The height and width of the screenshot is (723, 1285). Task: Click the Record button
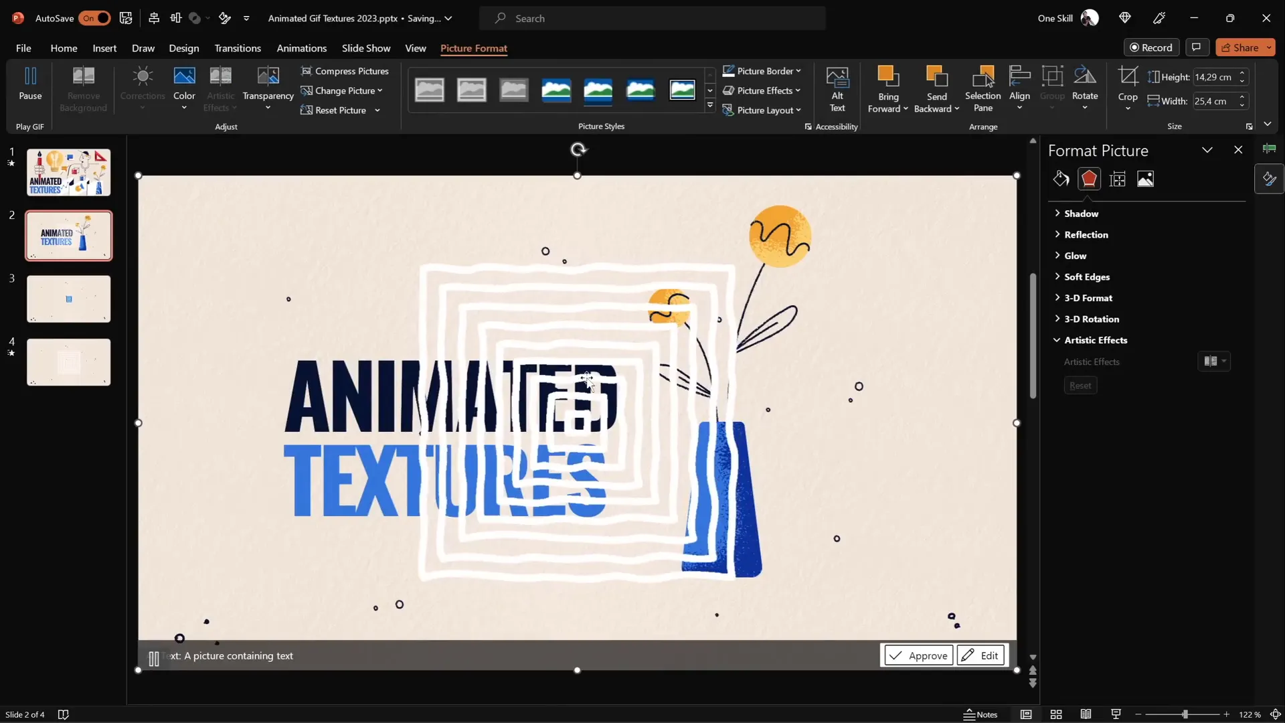pos(1151,48)
